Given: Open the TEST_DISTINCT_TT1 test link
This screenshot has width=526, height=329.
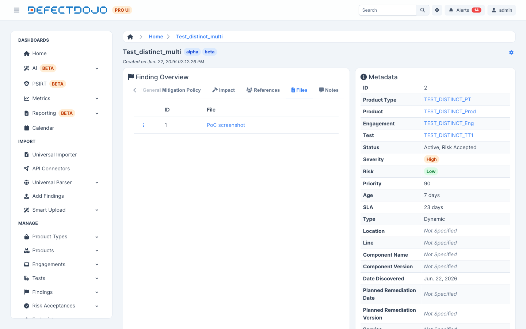Looking at the screenshot, I should [449, 135].
